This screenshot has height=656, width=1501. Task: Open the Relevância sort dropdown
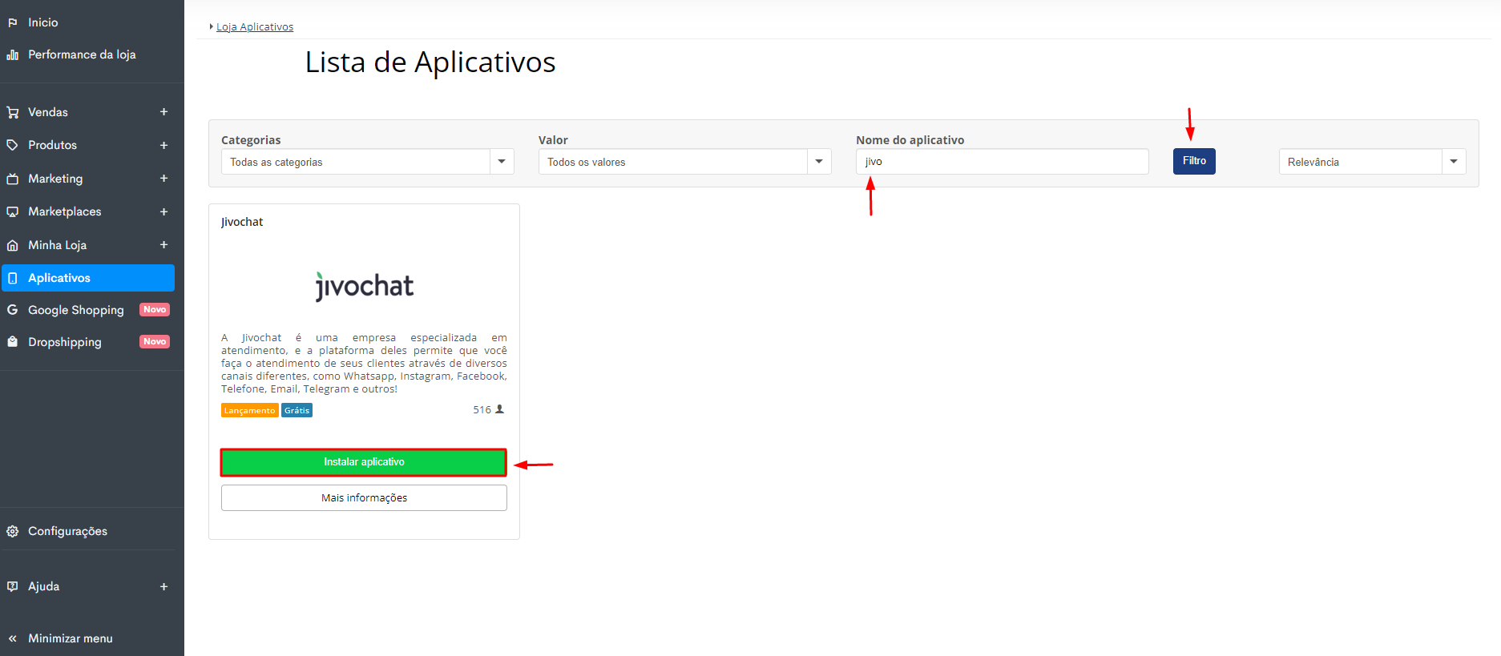[1372, 162]
